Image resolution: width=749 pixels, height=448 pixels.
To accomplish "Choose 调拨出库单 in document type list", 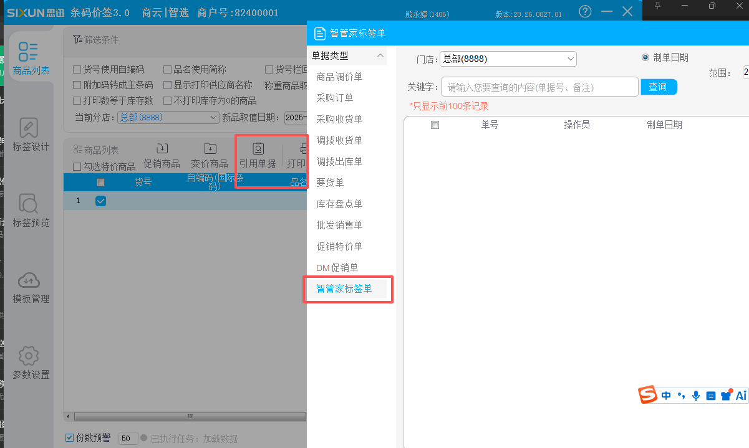I will pos(340,161).
